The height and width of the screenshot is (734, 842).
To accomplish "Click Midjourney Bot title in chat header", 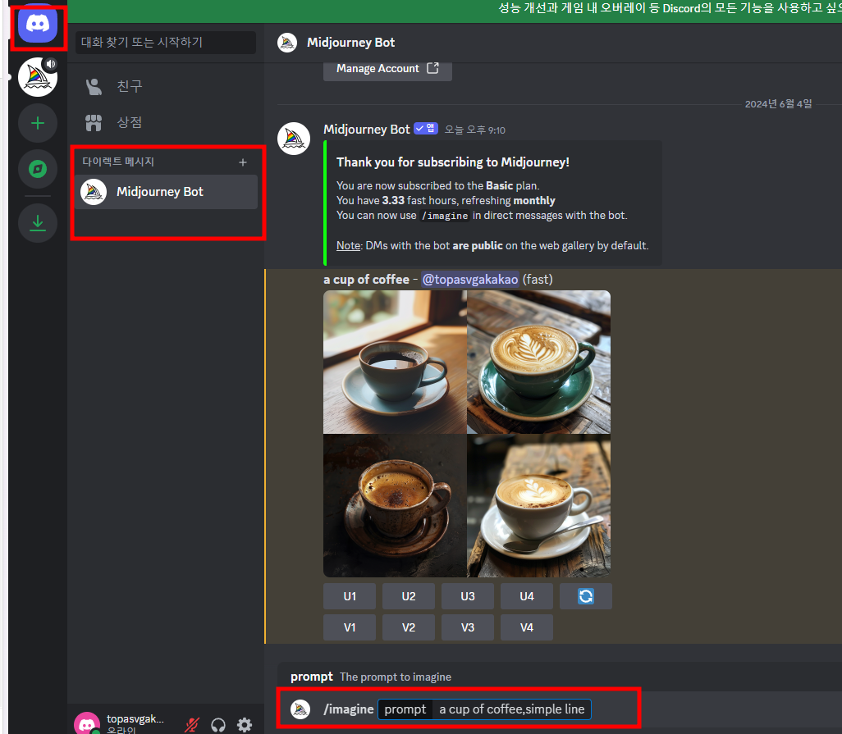I will [350, 43].
